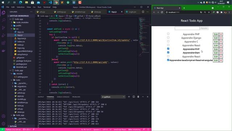Open the Accounts icon in activity bar

(3, 116)
